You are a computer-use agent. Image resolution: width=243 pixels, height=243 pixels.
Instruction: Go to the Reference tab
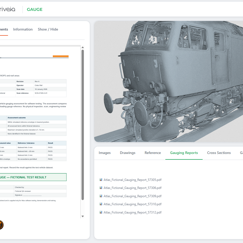[x=153, y=153]
